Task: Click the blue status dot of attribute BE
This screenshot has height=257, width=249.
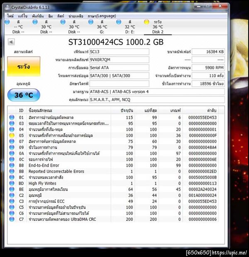Action: pyautogui.click(x=12, y=189)
